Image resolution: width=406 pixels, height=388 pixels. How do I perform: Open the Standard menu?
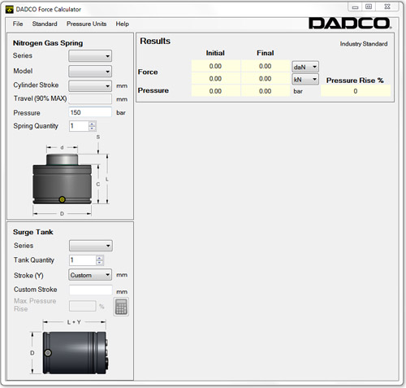pos(45,24)
